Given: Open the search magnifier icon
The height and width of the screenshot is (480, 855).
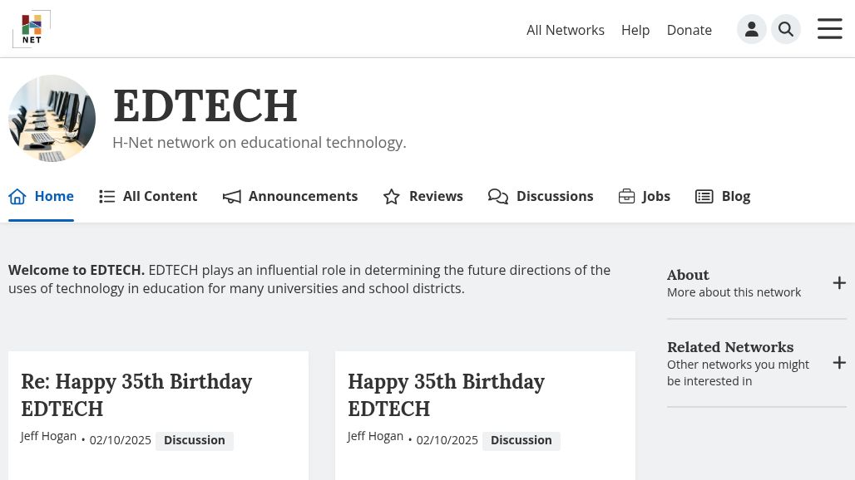Looking at the screenshot, I should [786, 29].
